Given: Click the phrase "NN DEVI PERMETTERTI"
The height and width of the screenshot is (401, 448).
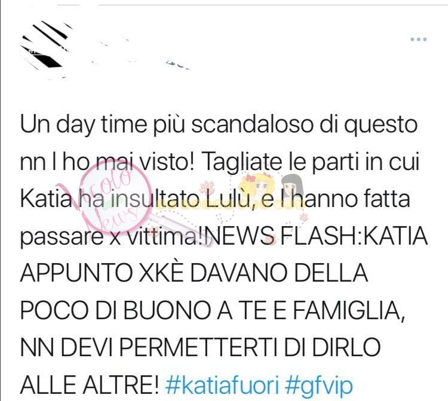Looking at the screenshot, I should (x=149, y=348).
